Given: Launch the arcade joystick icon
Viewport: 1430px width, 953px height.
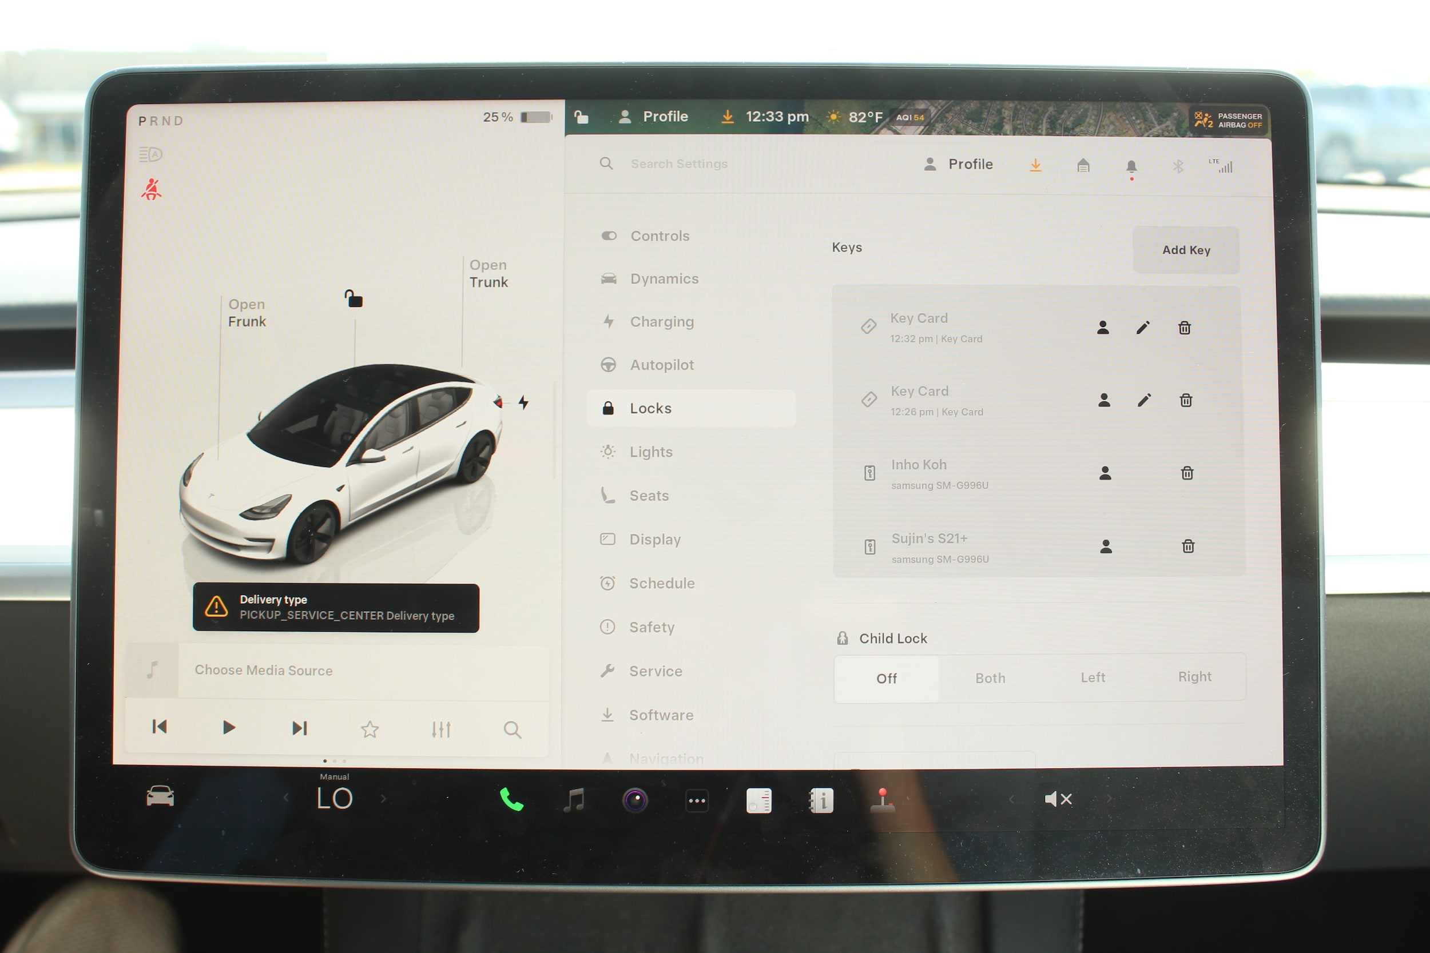Looking at the screenshot, I should pyautogui.click(x=882, y=800).
